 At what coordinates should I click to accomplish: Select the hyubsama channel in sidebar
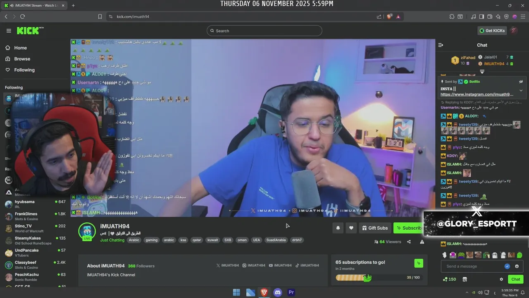(x=36, y=204)
